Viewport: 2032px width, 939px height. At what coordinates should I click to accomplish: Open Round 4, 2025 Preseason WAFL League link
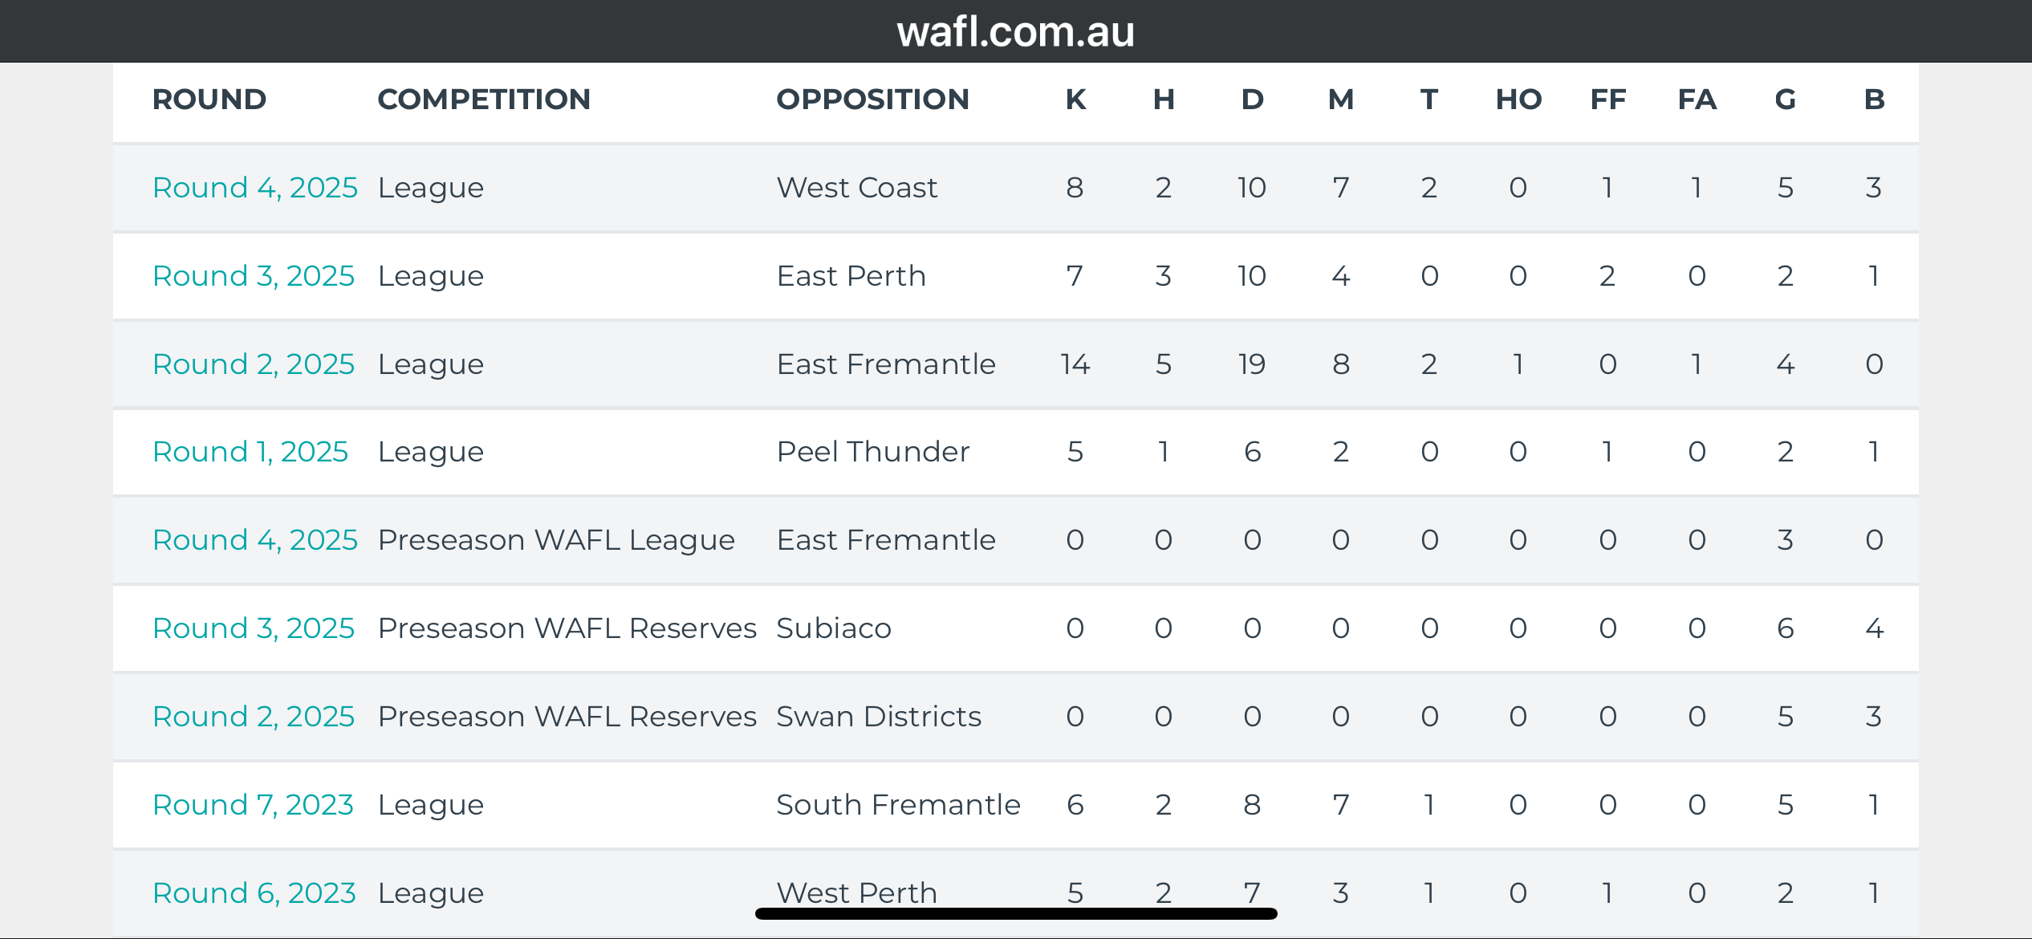[x=255, y=540]
